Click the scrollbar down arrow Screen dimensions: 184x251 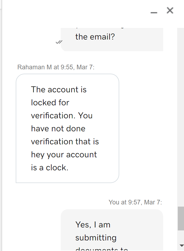(x=182, y=245)
